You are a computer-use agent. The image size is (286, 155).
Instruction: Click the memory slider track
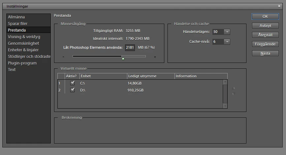pos(109,56)
